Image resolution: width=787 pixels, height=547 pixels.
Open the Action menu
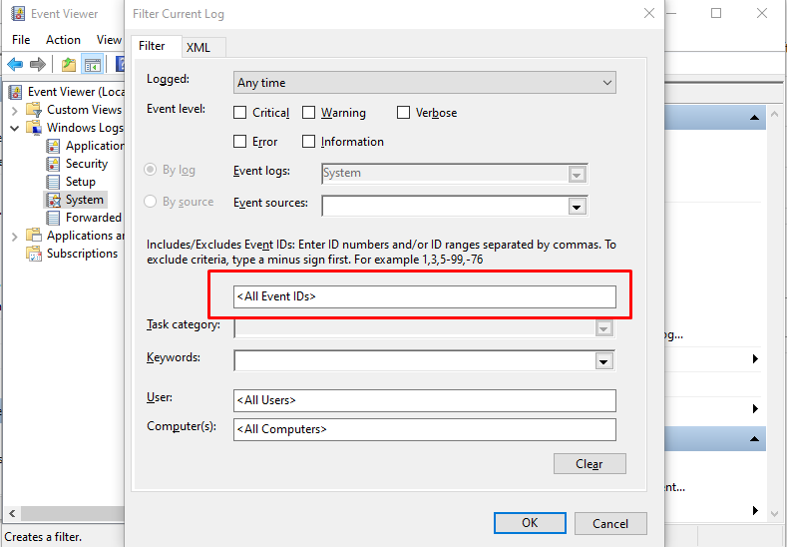(x=63, y=40)
